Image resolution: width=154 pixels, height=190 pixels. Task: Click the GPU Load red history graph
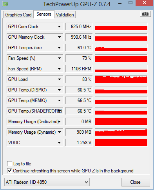[x=121, y=79]
